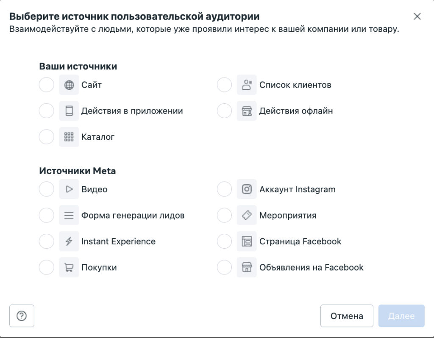The width and height of the screenshot is (434, 338).
Task: Click the Сайт globe icon
Action: tap(69, 85)
